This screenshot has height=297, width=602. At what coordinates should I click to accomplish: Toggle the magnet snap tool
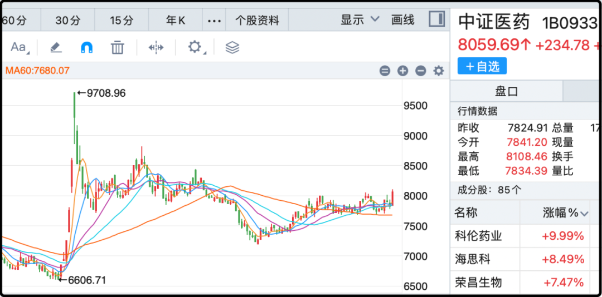tap(87, 47)
